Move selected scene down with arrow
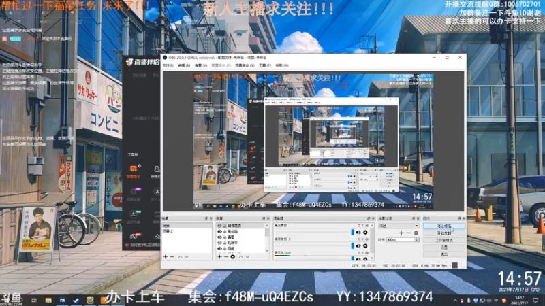Image resolution: width=545 pixels, height=306 pixels. pyautogui.click(x=187, y=257)
